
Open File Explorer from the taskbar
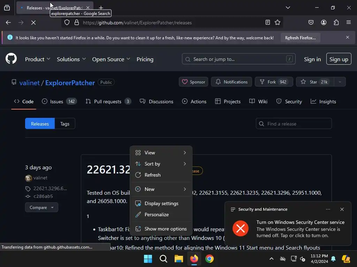click(x=179, y=259)
